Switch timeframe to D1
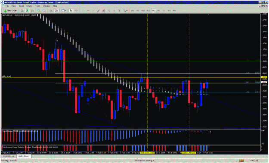269x163 pixels. [x=164, y=11]
